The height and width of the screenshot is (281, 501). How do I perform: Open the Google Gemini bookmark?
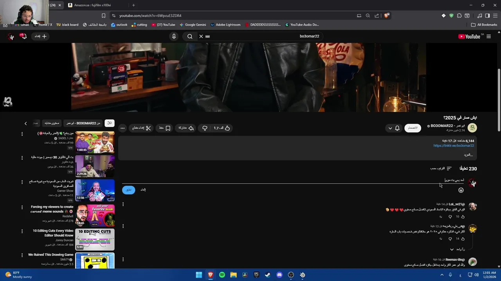(193, 25)
